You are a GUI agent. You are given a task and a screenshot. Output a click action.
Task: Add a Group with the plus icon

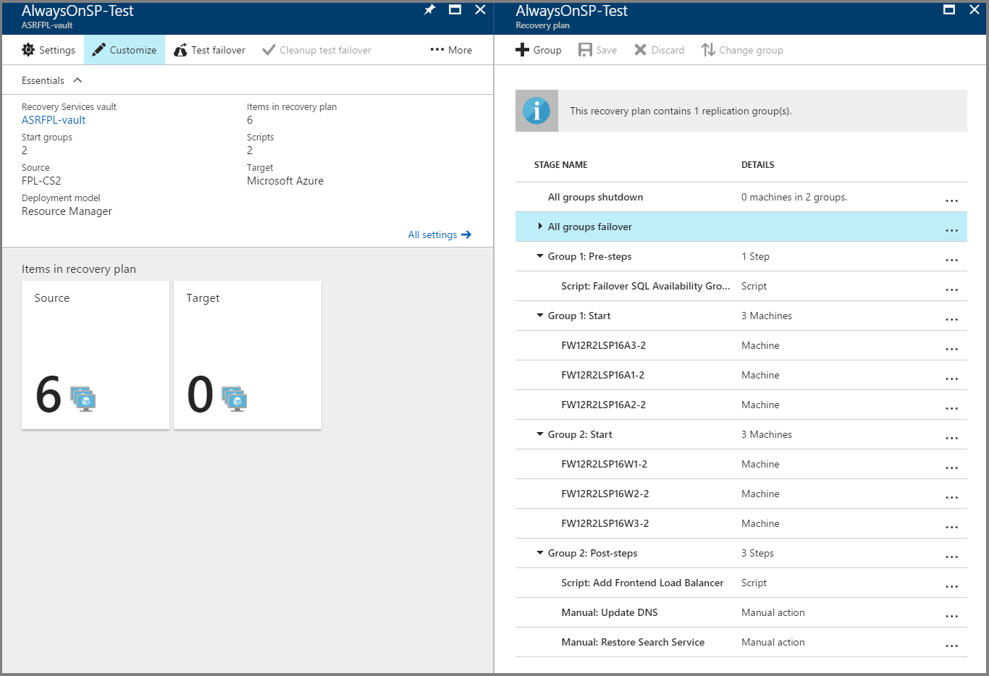click(523, 50)
